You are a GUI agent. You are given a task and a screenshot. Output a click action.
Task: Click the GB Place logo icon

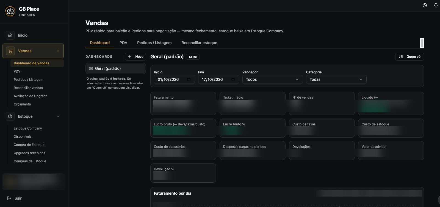tap(10, 11)
